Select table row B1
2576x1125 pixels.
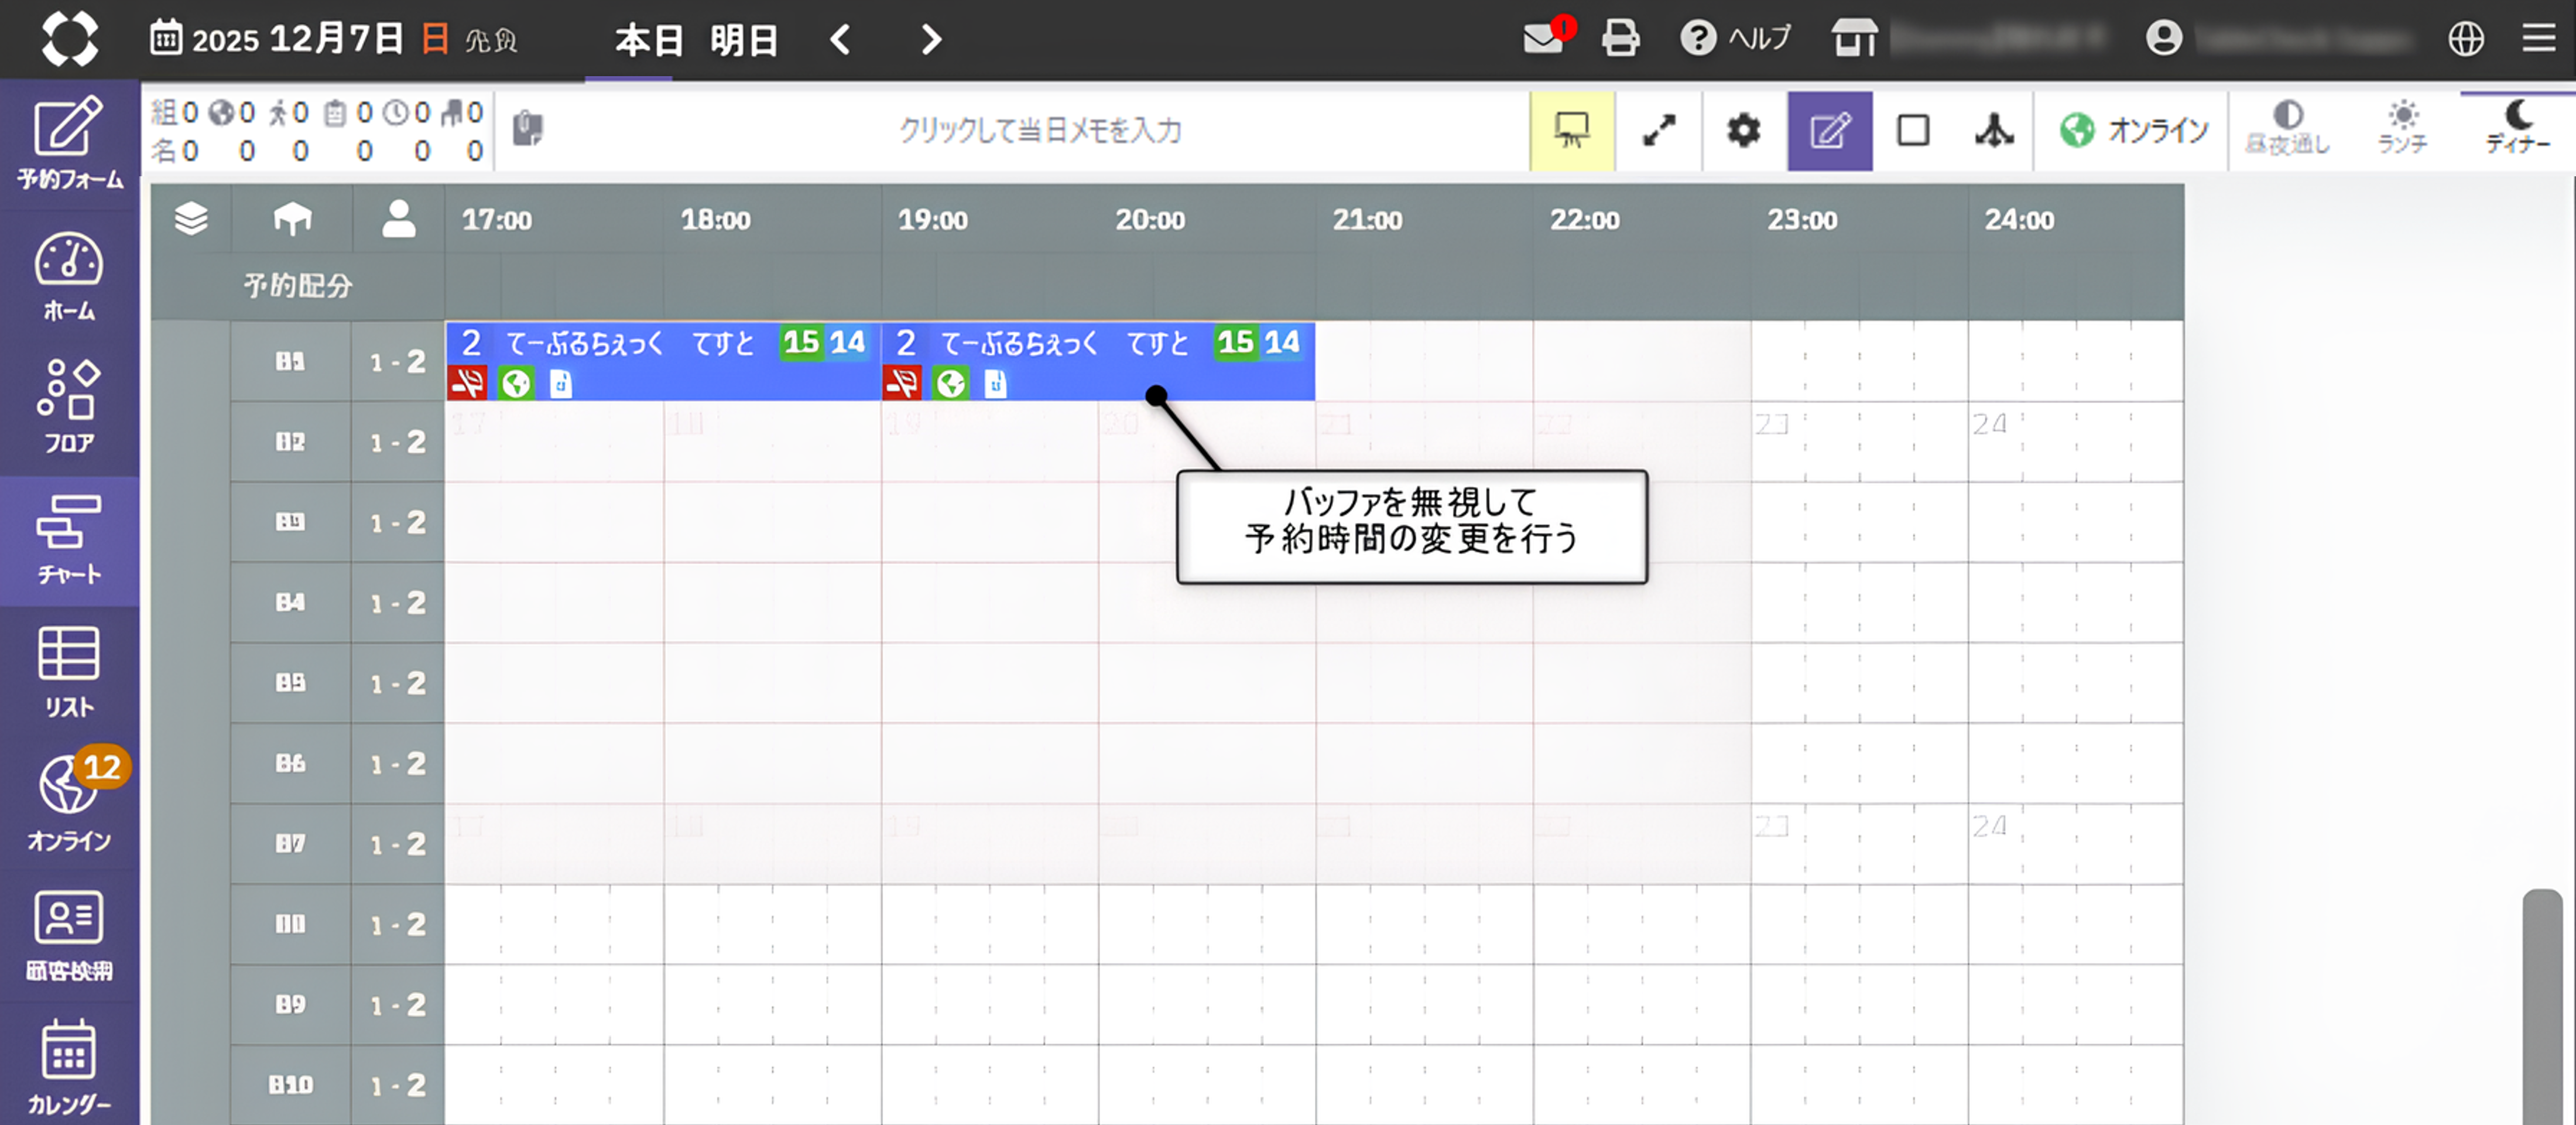(290, 361)
